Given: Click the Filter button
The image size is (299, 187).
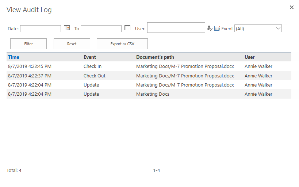Looking at the screenshot, I should pyautogui.click(x=28, y=44).
